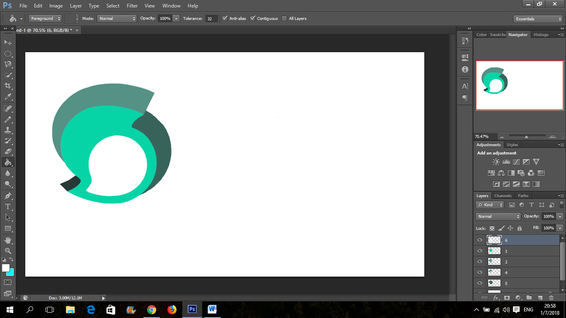Switch to the Swatches tab
This screenshot has width=566, height=318.
point(498,35)
